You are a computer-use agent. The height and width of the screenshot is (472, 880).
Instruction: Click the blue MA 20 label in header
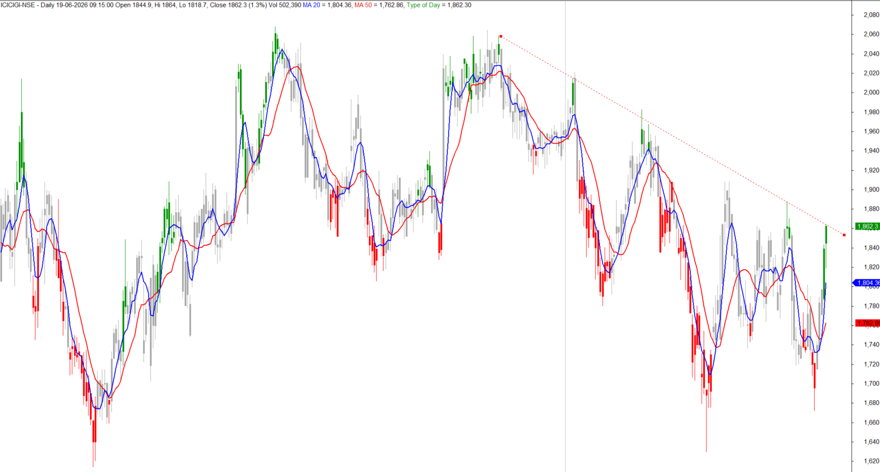click(x=311, y=5)
